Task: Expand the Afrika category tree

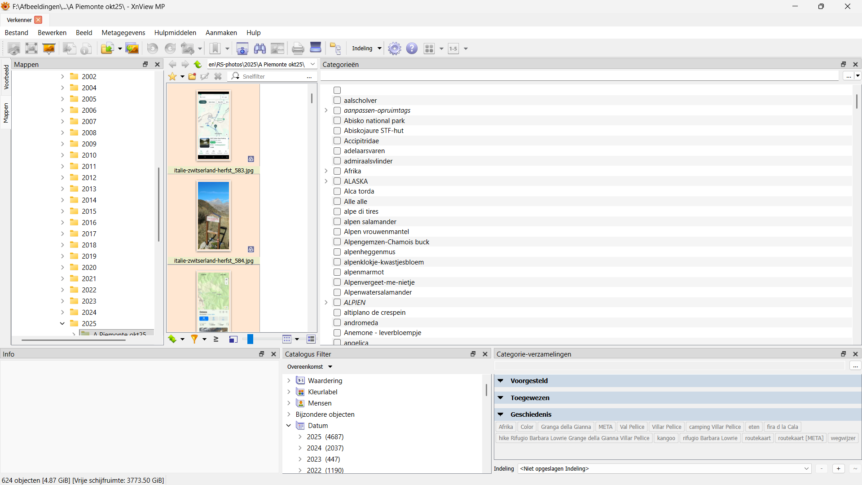Action: coord(326,171)
